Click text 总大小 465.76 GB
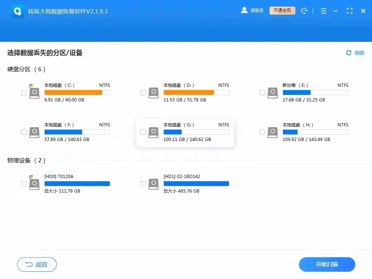This screenshot has width=372, height=279. 181,191
